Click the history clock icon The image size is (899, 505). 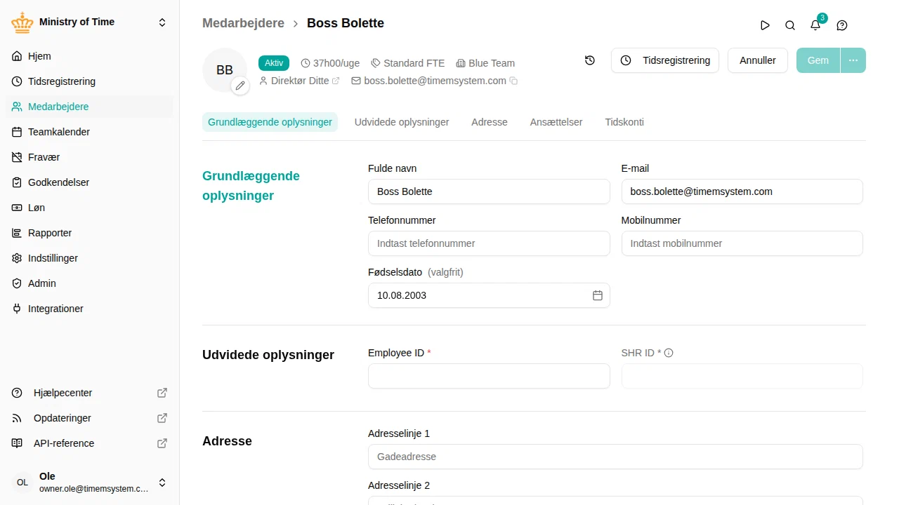590,60
